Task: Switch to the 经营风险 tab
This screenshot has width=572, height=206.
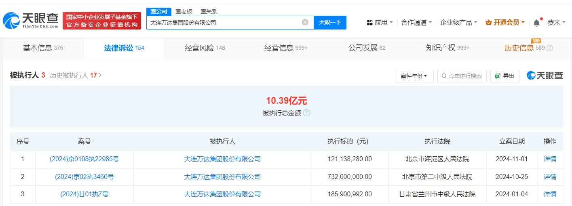Action: point(205,48)
